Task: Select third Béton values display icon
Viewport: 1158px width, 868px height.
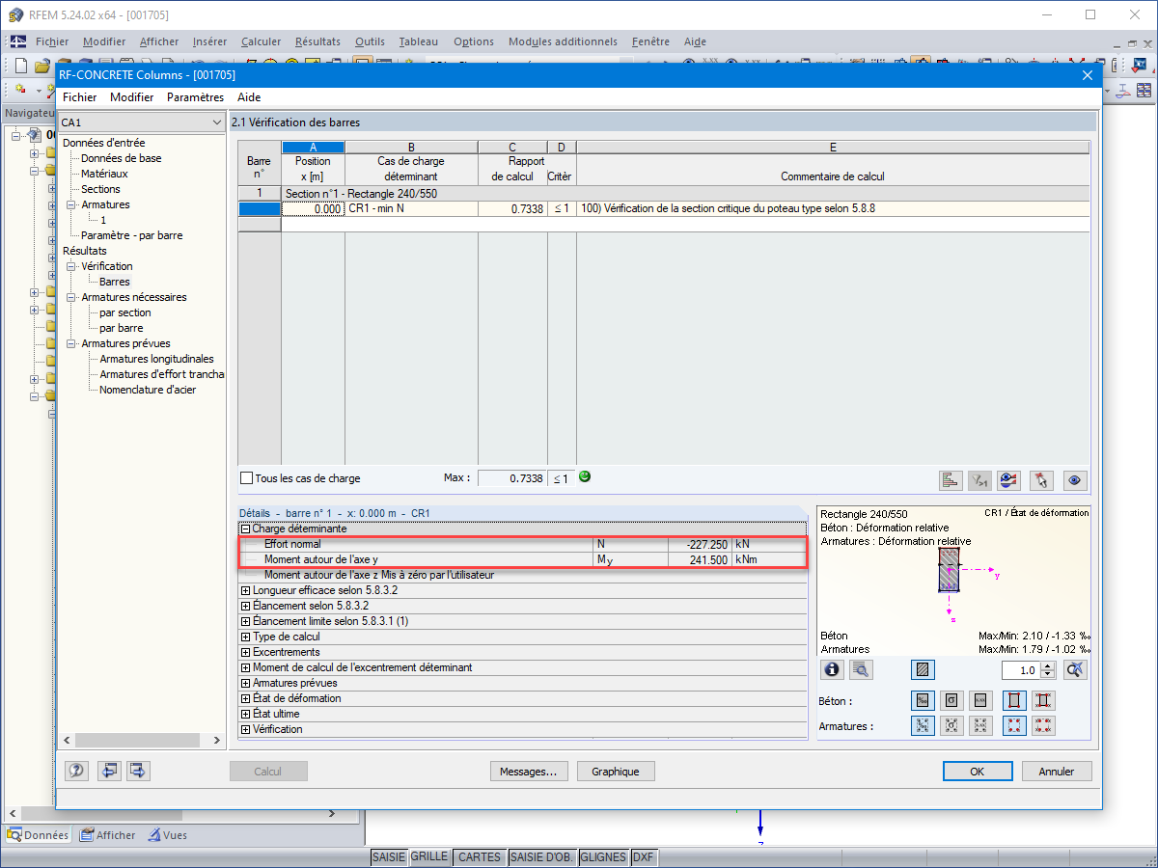Action: click(x=981, y=700)
